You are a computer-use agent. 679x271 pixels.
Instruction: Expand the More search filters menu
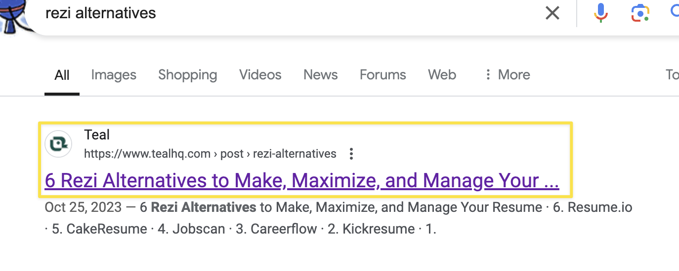pos(508,75)
